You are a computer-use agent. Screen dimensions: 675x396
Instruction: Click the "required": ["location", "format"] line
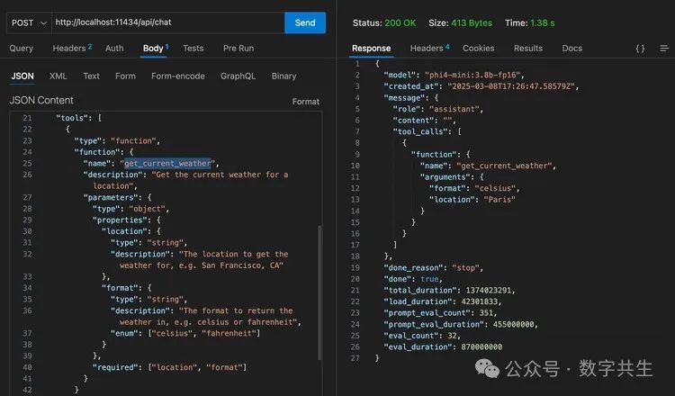click(169, 367)
